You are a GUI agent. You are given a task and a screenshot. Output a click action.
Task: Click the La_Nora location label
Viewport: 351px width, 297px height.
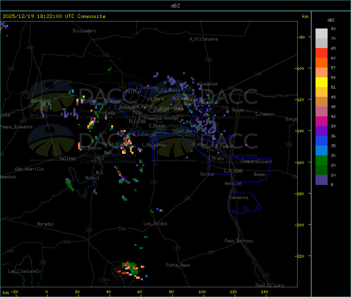(x=155, y=99)
